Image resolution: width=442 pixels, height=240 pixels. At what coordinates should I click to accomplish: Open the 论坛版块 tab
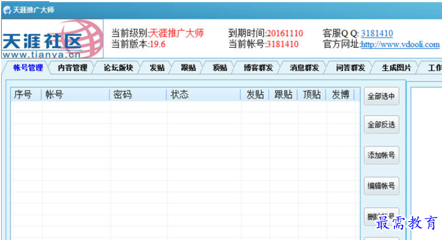pyautogui.click(x=118, y=68)
